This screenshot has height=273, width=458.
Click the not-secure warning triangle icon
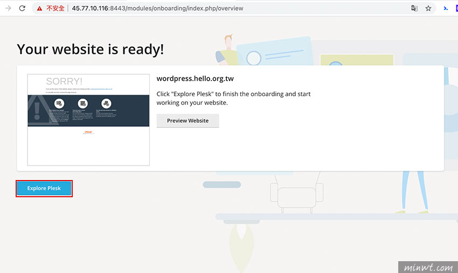click(39, 9)
